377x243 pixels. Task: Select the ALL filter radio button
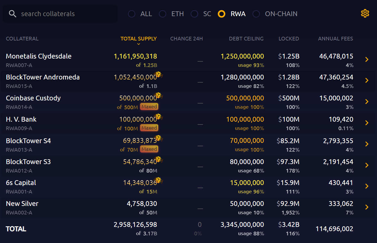click(x=132, y=14)
